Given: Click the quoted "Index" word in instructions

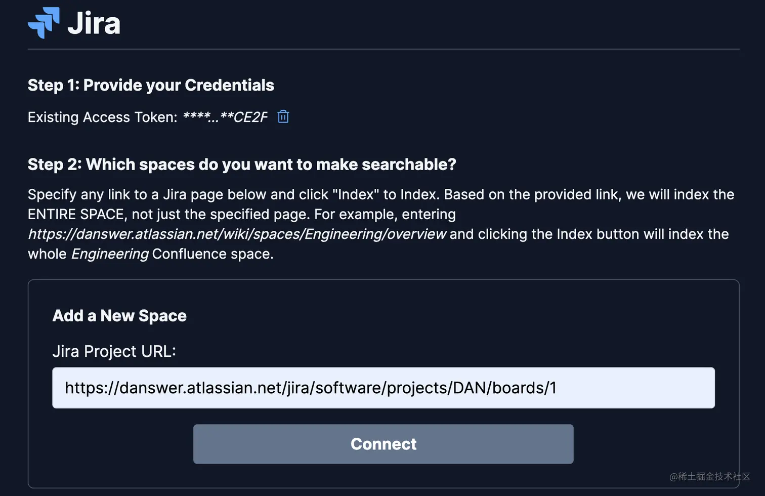Looking at the screenshot, I should [x=356, y=195].
